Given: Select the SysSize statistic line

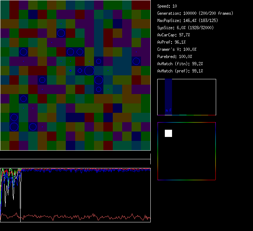Looking at the screenshot, I should (x=185, y=28).
